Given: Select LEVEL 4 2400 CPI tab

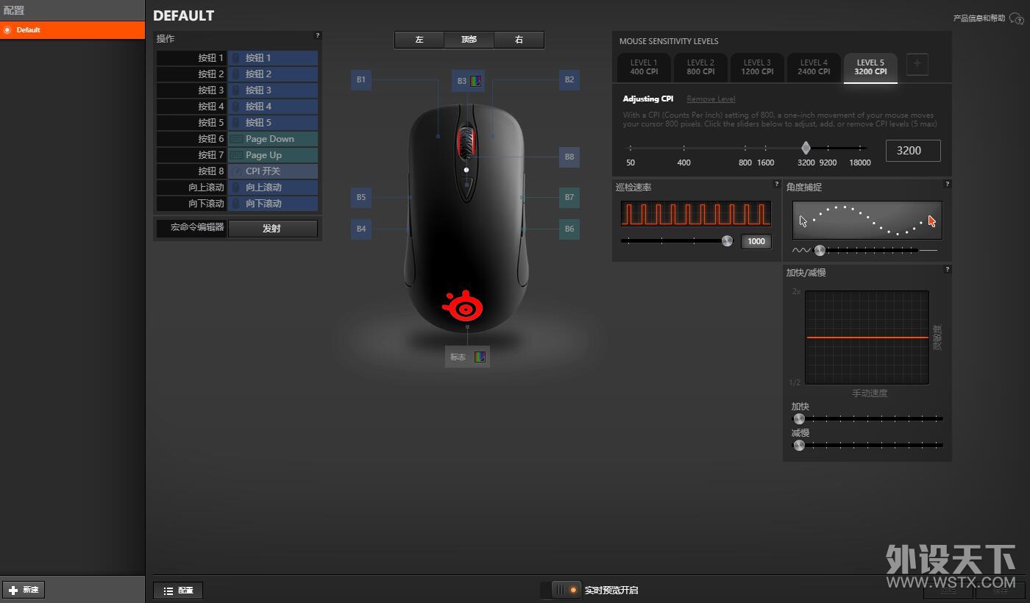Looking at the screenshot, I should click(814, 68).
